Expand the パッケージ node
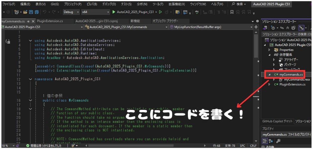 pyautogui.click(x=274, y=65)
